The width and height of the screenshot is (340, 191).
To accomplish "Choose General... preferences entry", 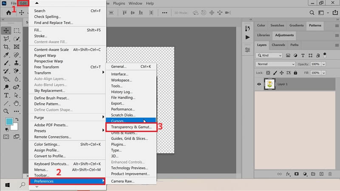I will [131, 67].
